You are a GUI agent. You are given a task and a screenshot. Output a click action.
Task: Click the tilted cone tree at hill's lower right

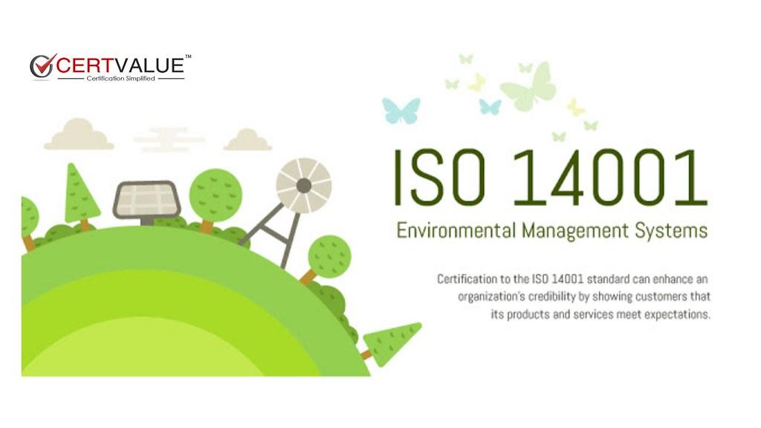(x=392, y=342)
